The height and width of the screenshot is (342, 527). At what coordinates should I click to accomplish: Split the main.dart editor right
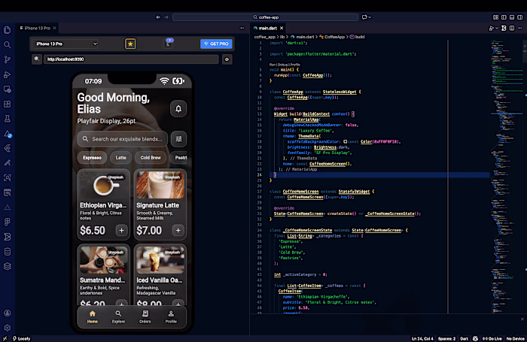tap(512, 29)
